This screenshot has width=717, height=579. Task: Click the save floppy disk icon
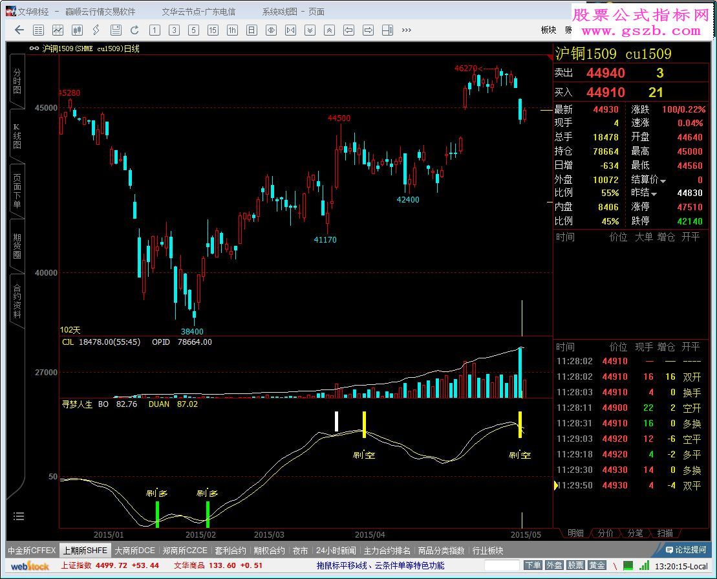coord(116,30)
